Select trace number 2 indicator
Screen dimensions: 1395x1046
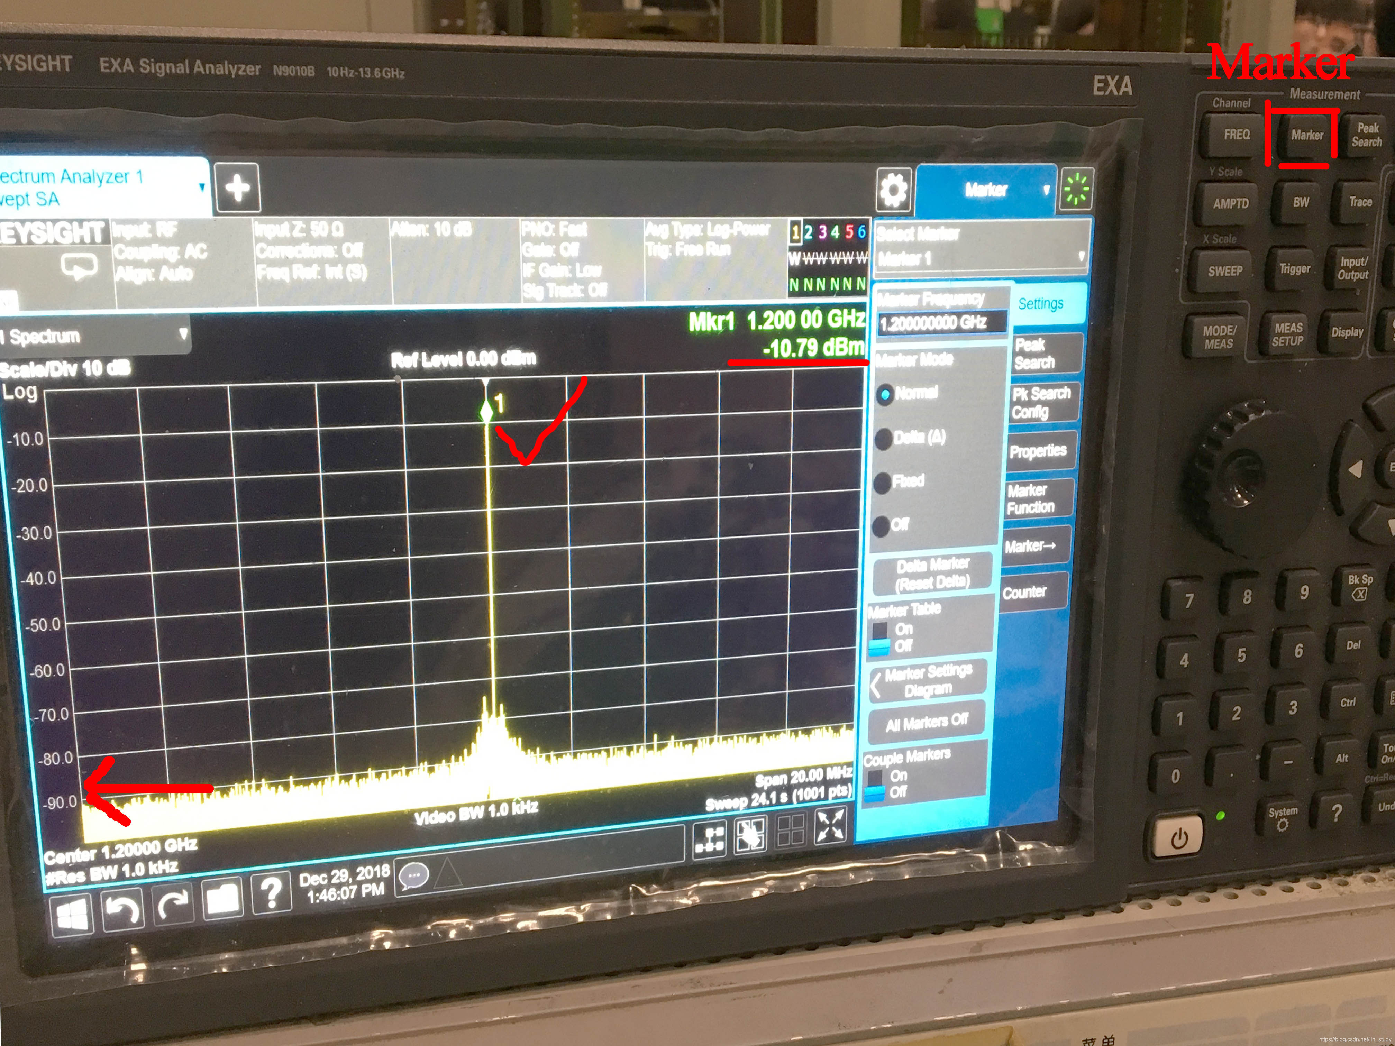point(808,232)
